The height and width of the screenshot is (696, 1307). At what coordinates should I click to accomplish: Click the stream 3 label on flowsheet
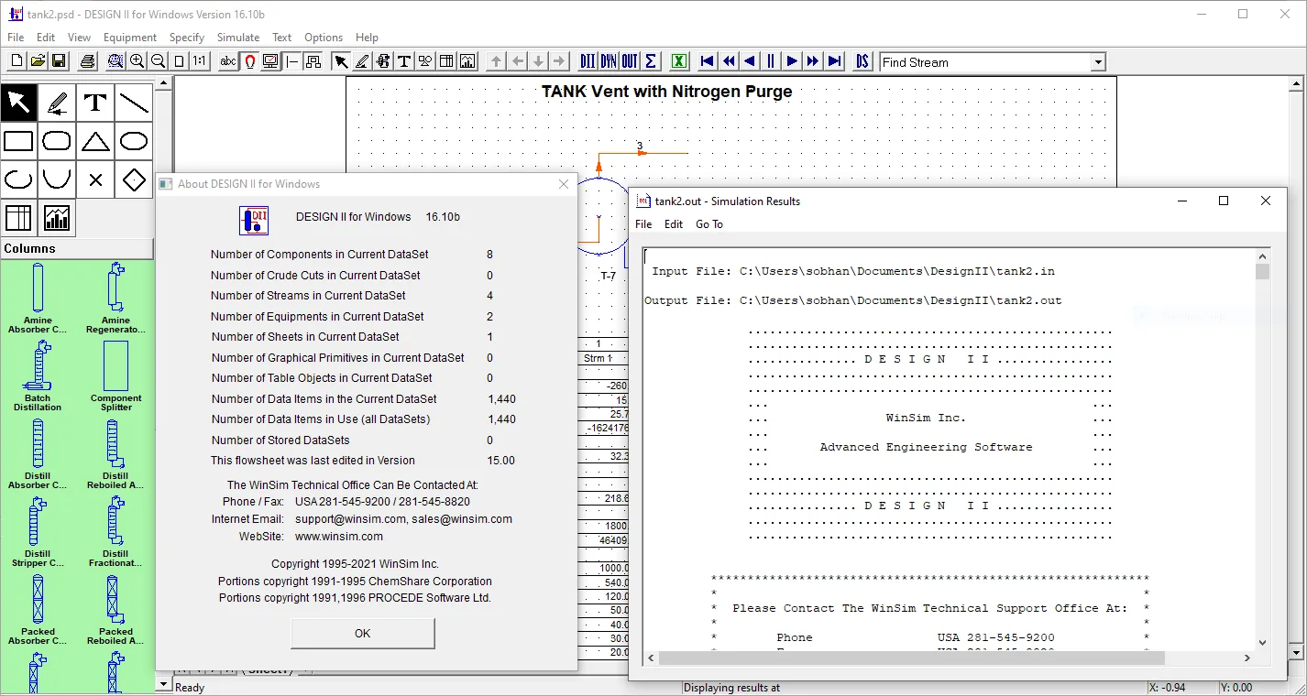[640, 146]
